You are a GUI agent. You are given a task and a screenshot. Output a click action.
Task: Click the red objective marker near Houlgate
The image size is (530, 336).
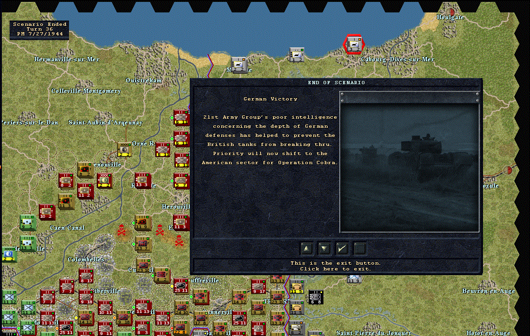click(451, 13)
